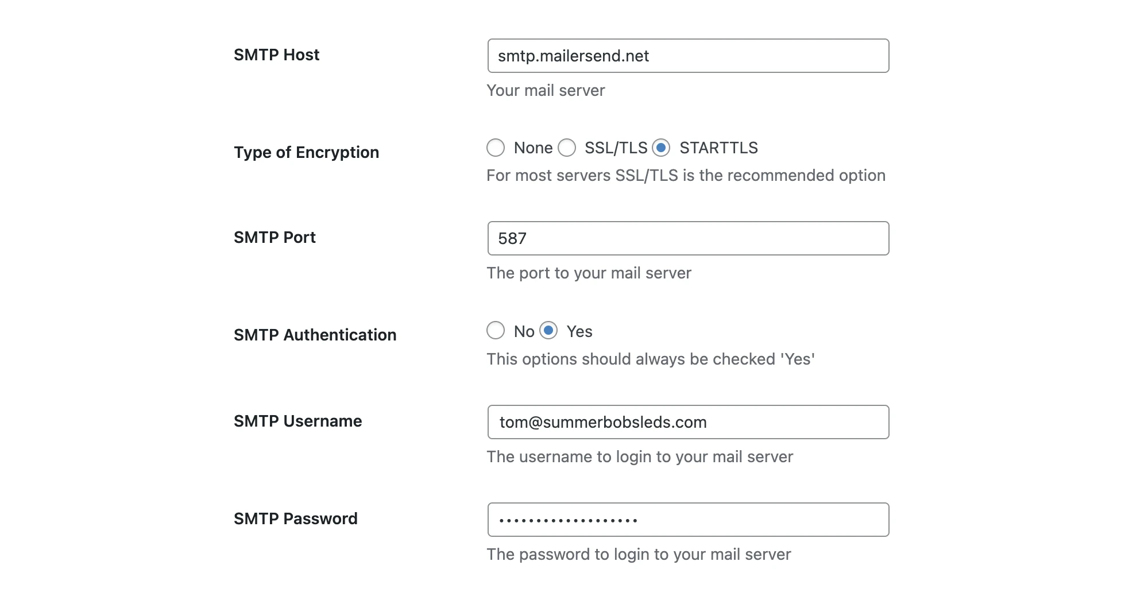1148x600 pixels.
Task: Select the SSL/TLS encryption radio button
Action: 567,148
